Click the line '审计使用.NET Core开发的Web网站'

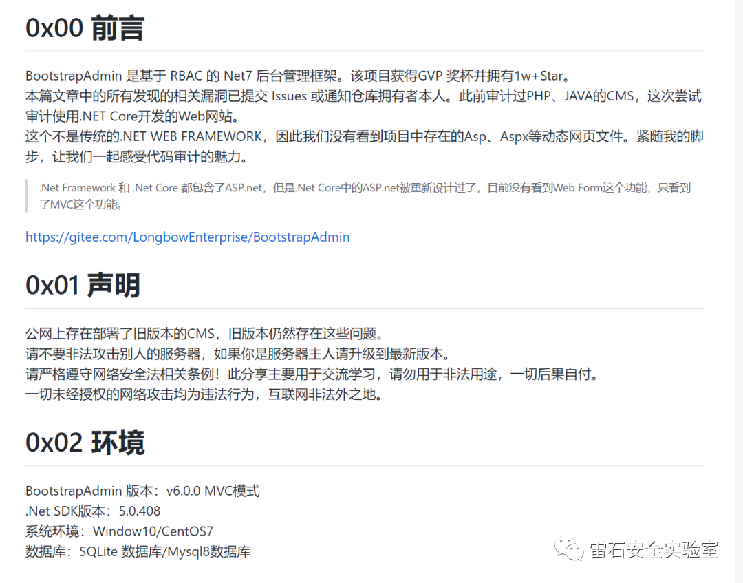point(135,116)
